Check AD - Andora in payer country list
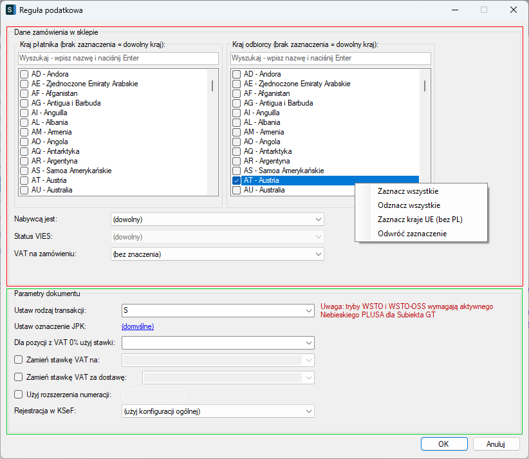Image resolution: width=529 pixels, height=459 pixels. (x=24, y=74)
